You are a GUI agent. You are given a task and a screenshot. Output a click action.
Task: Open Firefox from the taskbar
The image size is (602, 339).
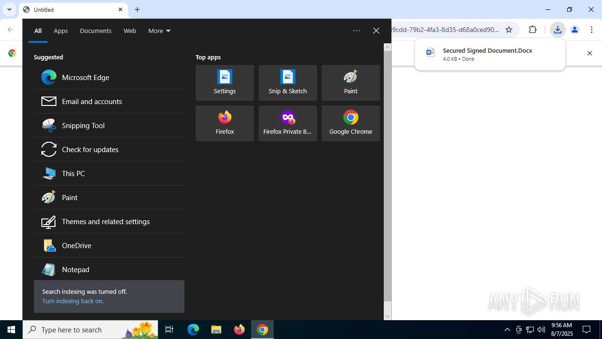(239, 330)
